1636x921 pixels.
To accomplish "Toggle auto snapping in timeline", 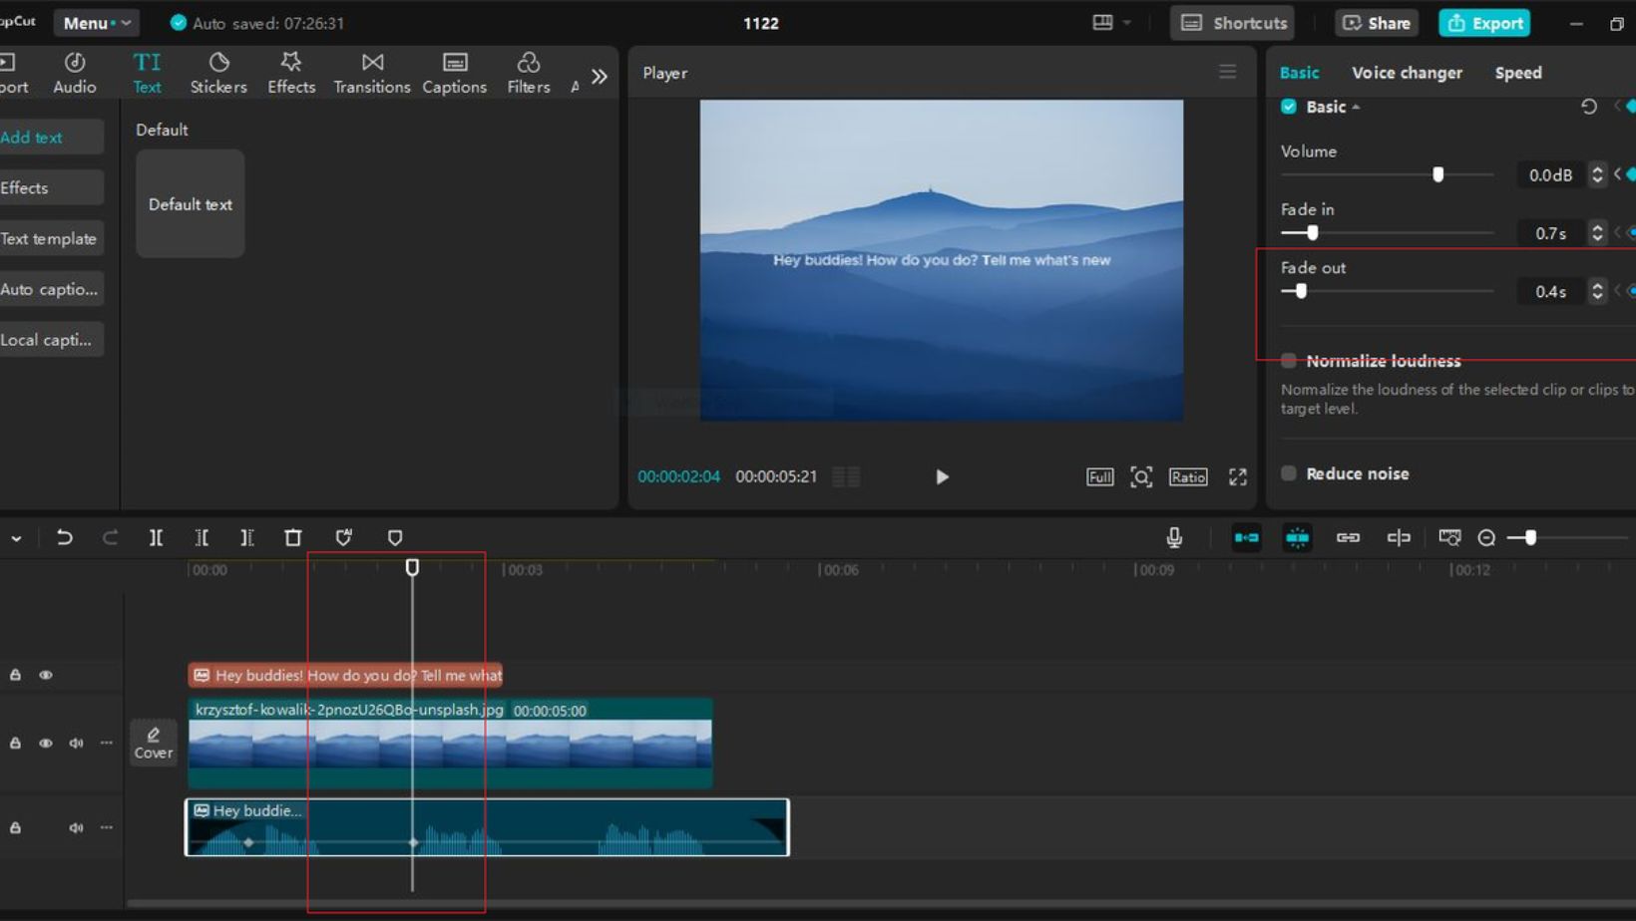I will tap(1297, 537).
